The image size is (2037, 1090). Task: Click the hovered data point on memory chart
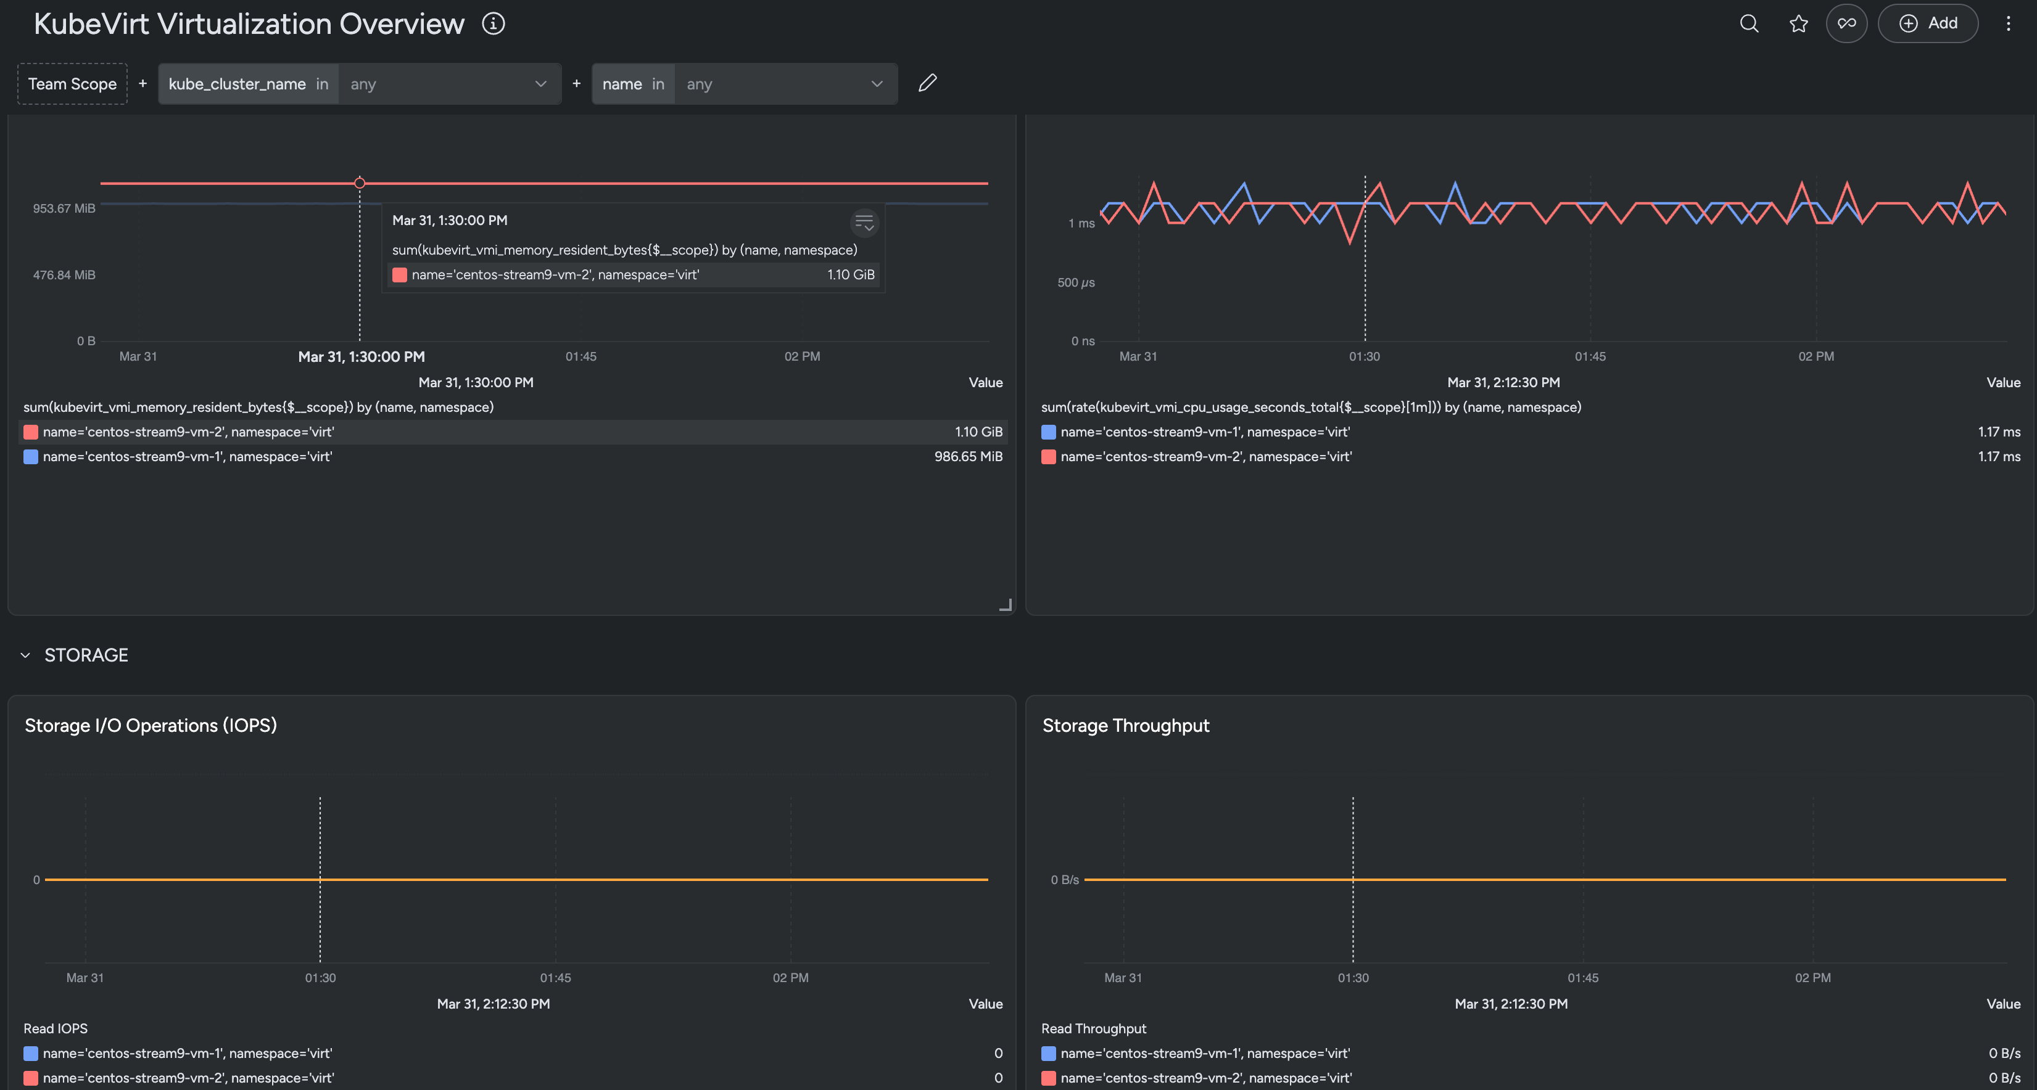360,182
